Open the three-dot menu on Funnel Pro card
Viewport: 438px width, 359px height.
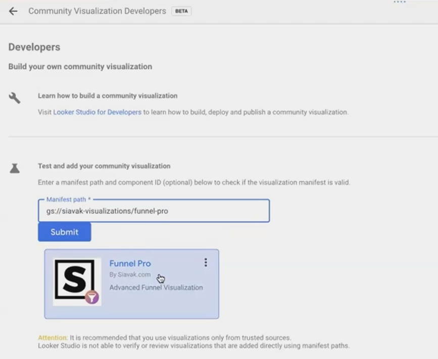point(206,262)
